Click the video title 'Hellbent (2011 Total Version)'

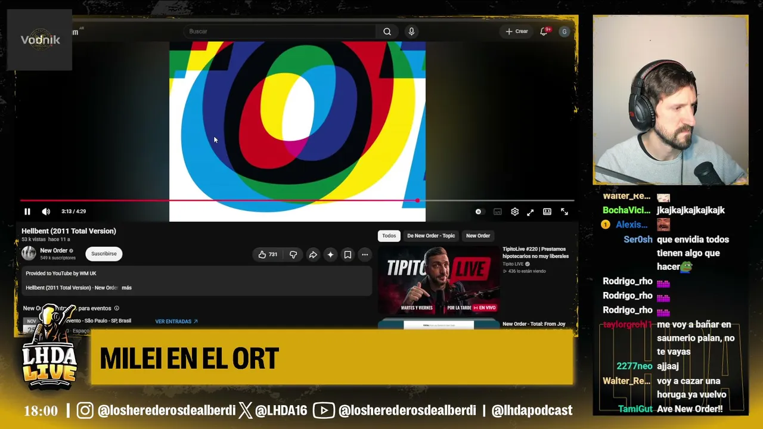[x=69, y=231]
